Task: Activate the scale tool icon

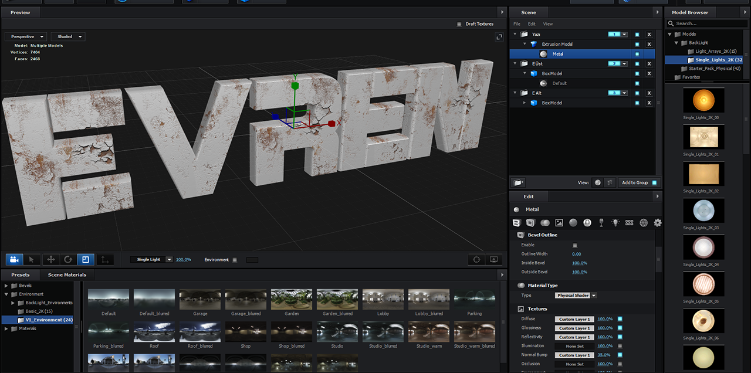Action: click(86, 259)
